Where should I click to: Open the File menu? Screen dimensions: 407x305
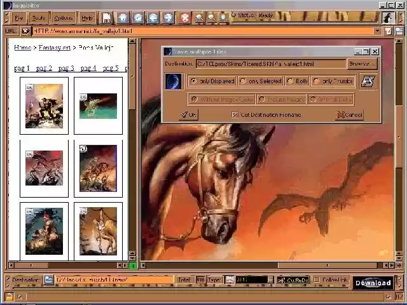point(18,18)
